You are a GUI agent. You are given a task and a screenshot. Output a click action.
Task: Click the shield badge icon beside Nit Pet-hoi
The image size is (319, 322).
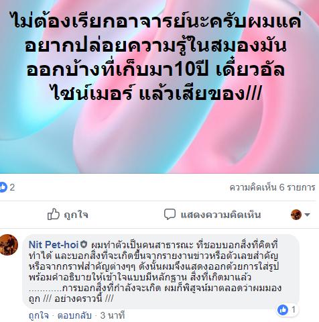(x=84, y=244)
